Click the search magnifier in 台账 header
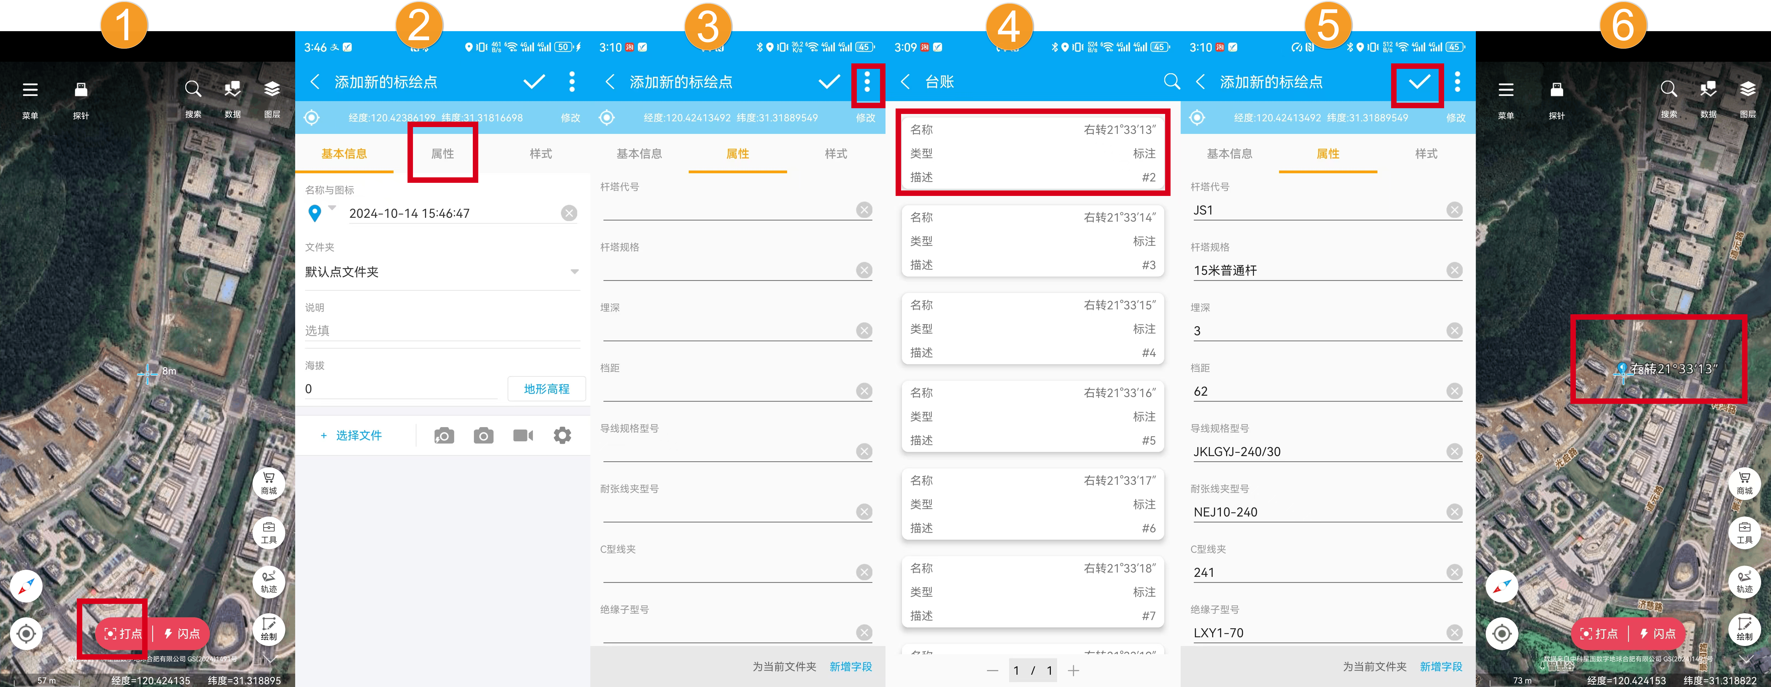Image resolution: width=1771 pixels, height=687 pixels. pos(1171,82)
